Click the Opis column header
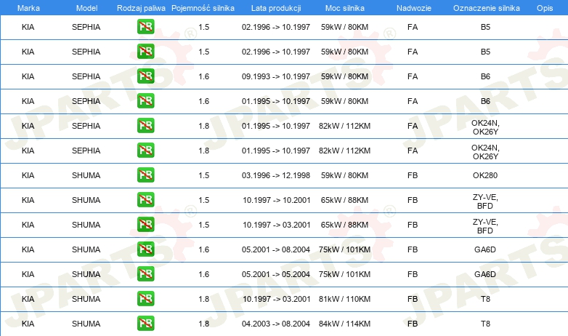The width and height of the screenshot is (568, 336). pos(545,8)
